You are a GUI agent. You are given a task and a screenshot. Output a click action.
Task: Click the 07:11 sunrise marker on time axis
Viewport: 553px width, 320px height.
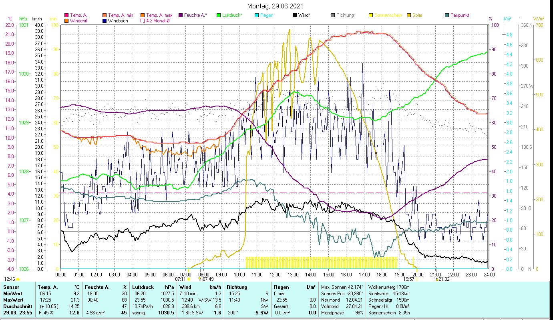[x=181, y=279]
